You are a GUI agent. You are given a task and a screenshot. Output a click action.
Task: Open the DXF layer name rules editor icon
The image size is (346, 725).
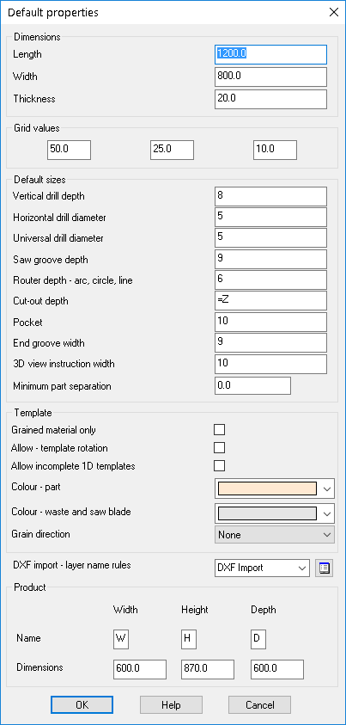pos(324,568)
